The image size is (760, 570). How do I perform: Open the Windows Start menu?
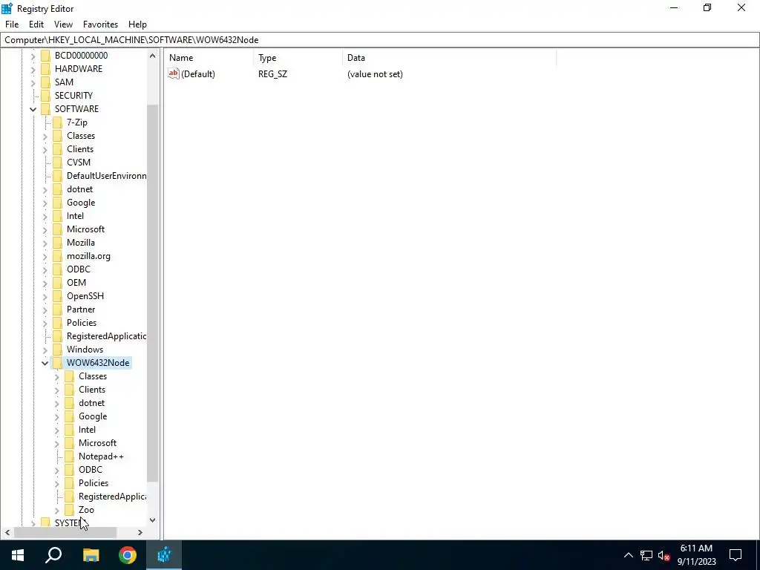point(18,555)
